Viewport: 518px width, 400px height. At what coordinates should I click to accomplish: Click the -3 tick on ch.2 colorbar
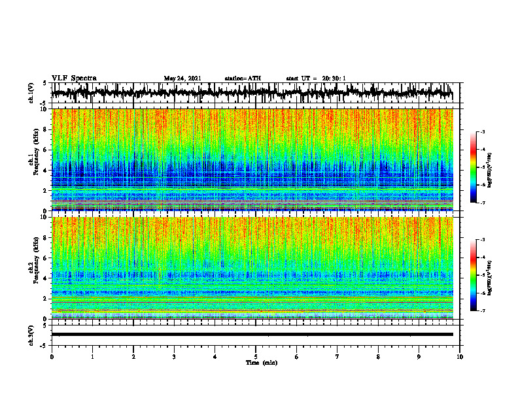(483, 240)
